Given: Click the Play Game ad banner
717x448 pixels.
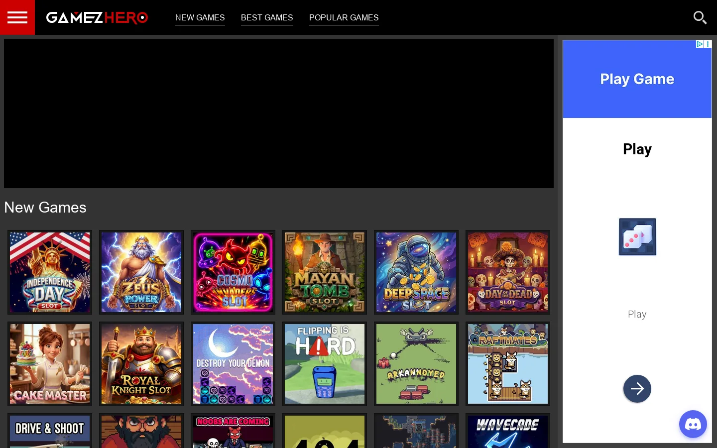Looking at the screenshot, I should click(x=637, y=79).
